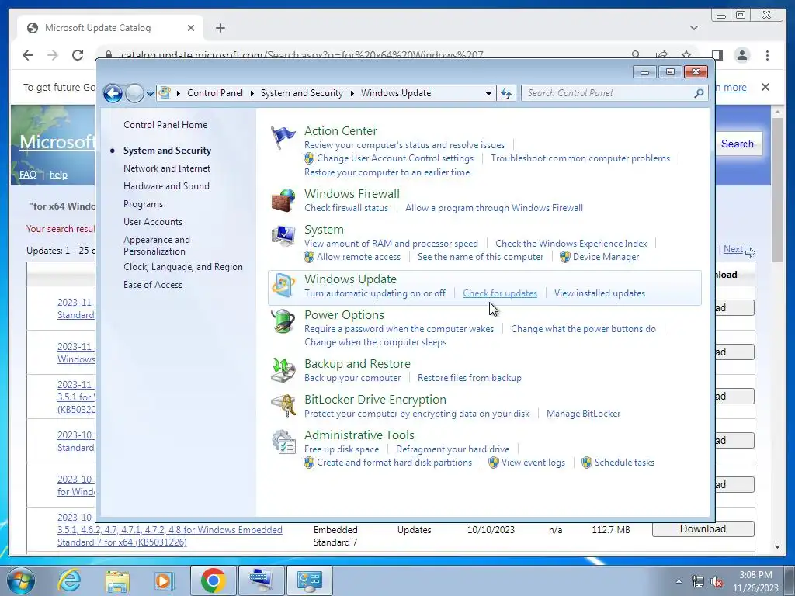The height and width of the screenshot is (596, 795).
Task: Open Chrome profile avatar
Action: pos(741,55)
